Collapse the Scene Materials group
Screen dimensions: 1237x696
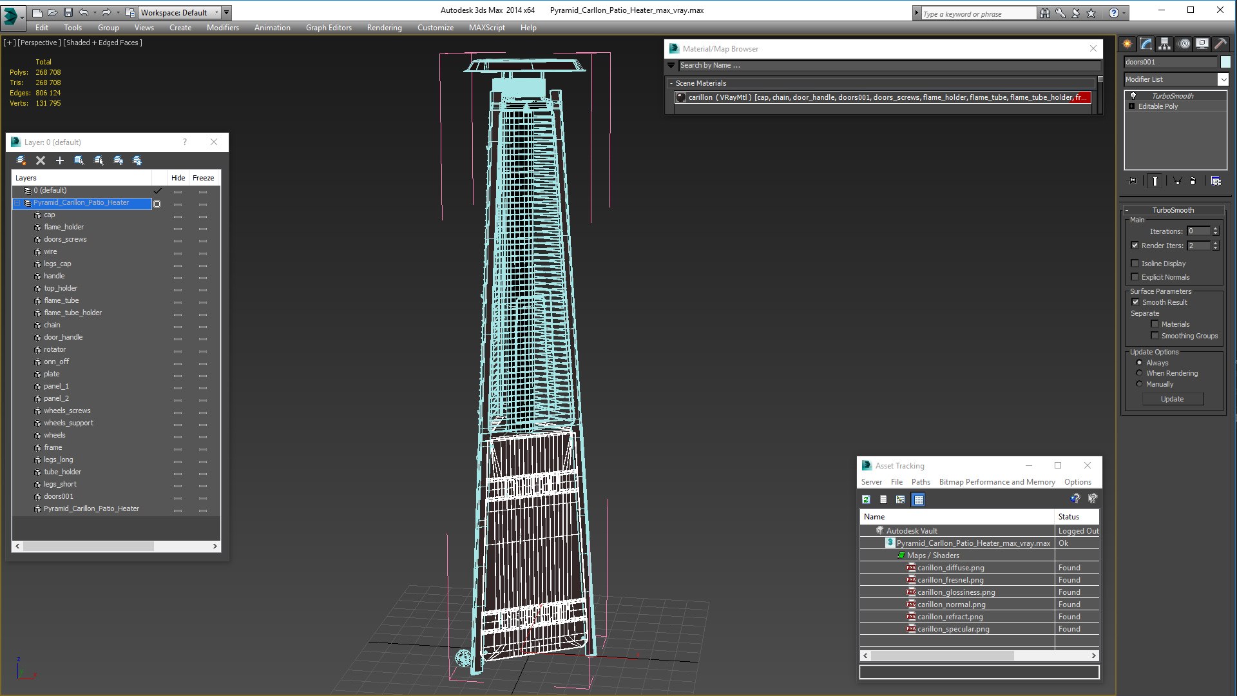tap(671, 83)
